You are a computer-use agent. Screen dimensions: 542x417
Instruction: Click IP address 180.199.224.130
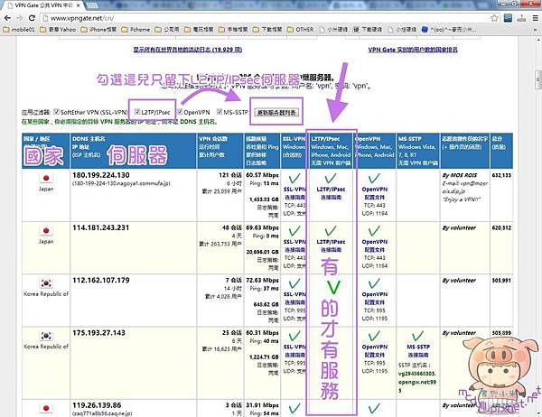tap(101, 175)
